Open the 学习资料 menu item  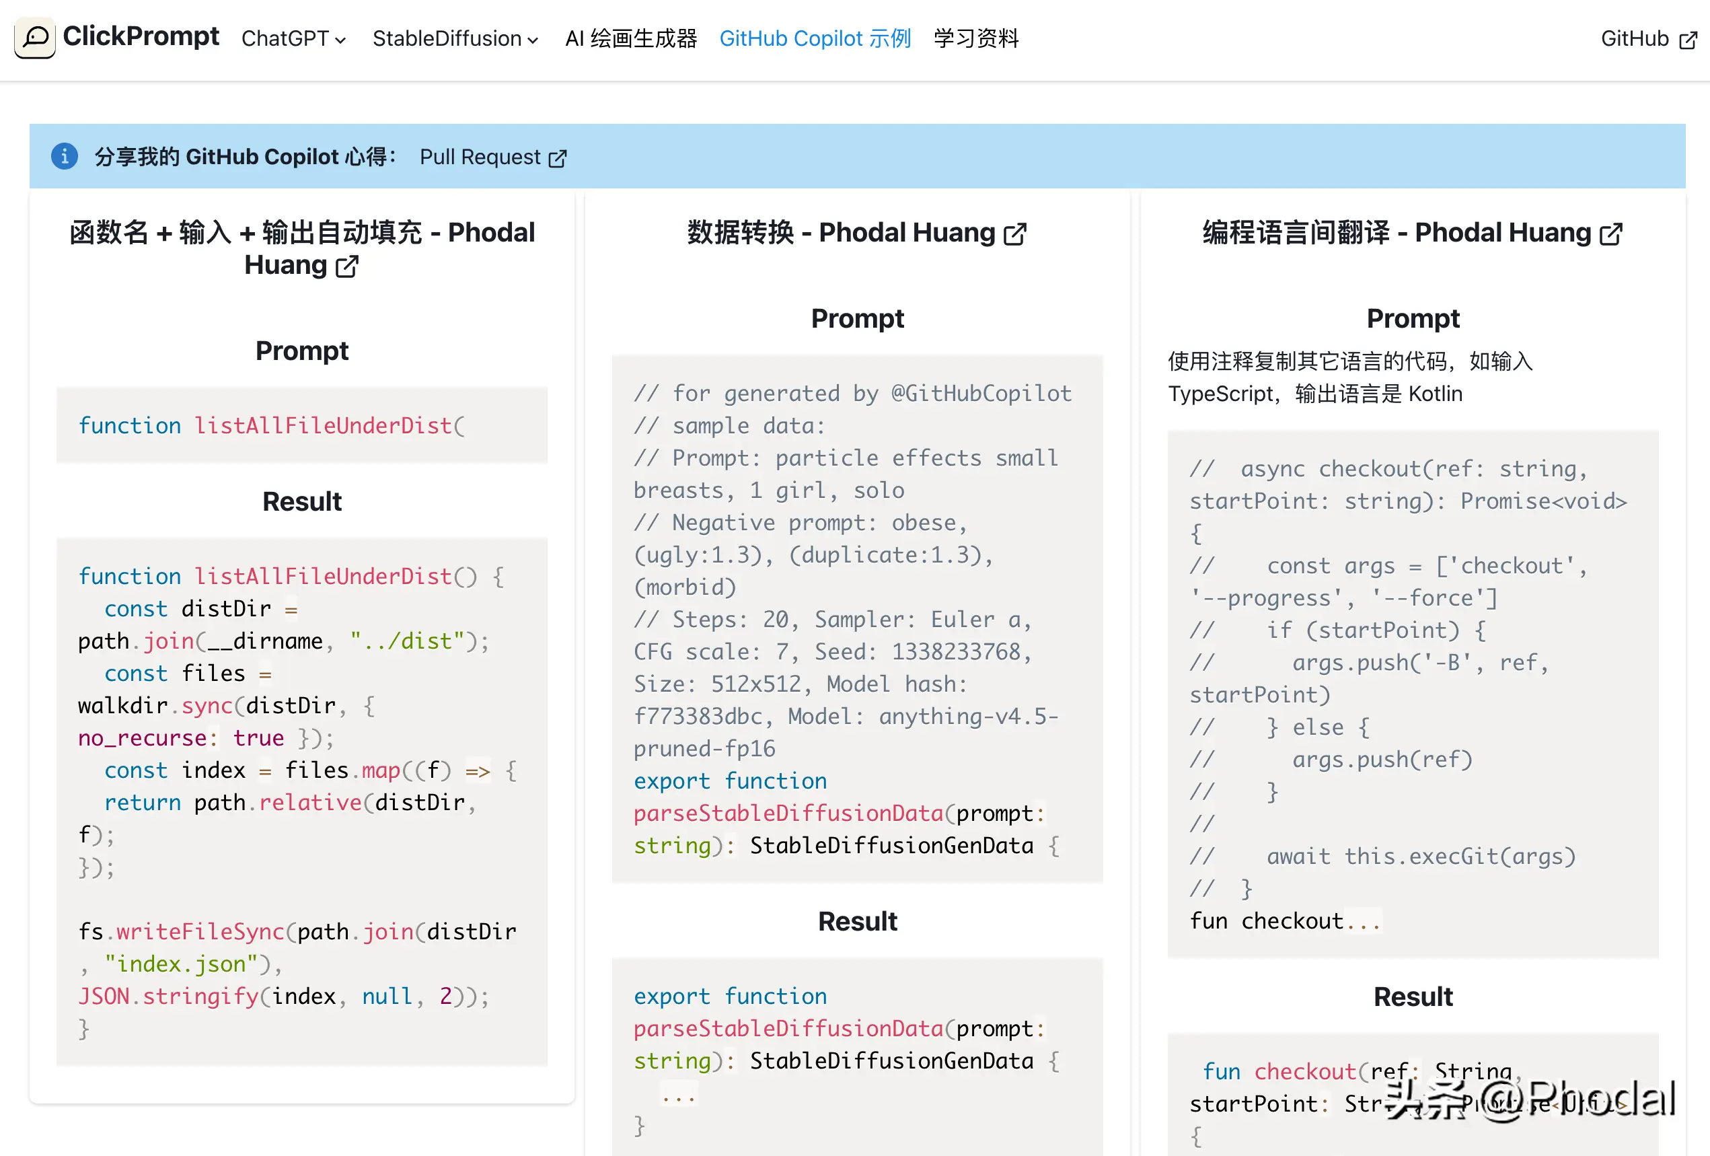click(x=975, y=38)
